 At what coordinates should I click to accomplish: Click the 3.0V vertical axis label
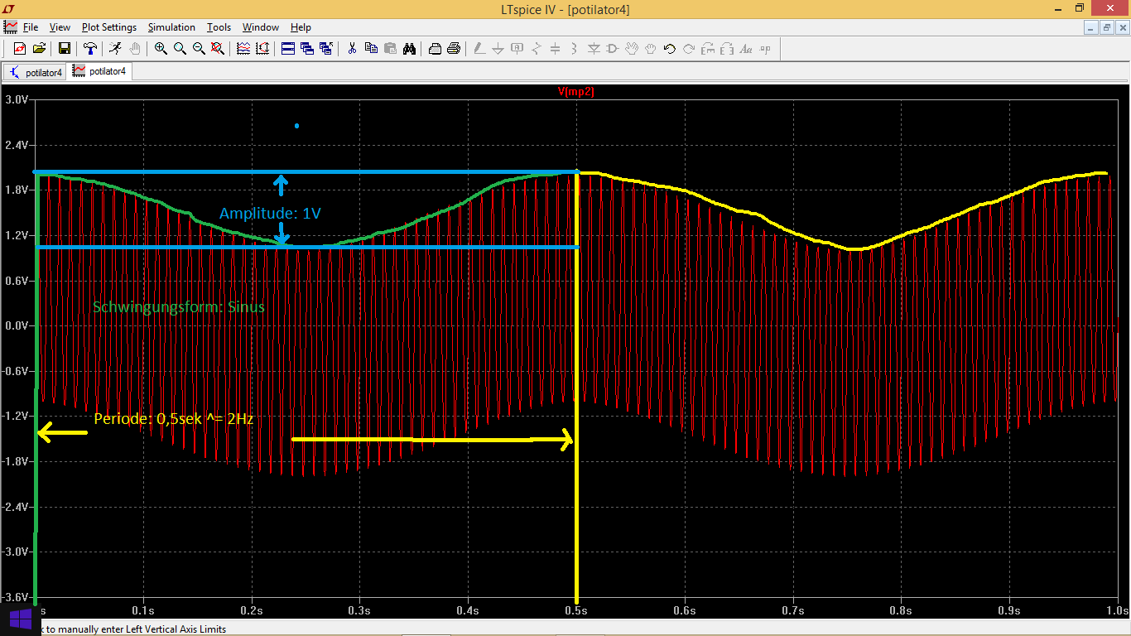(17, 99)
